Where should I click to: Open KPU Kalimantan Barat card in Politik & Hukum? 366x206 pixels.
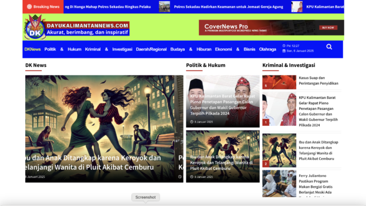(222, 105)
